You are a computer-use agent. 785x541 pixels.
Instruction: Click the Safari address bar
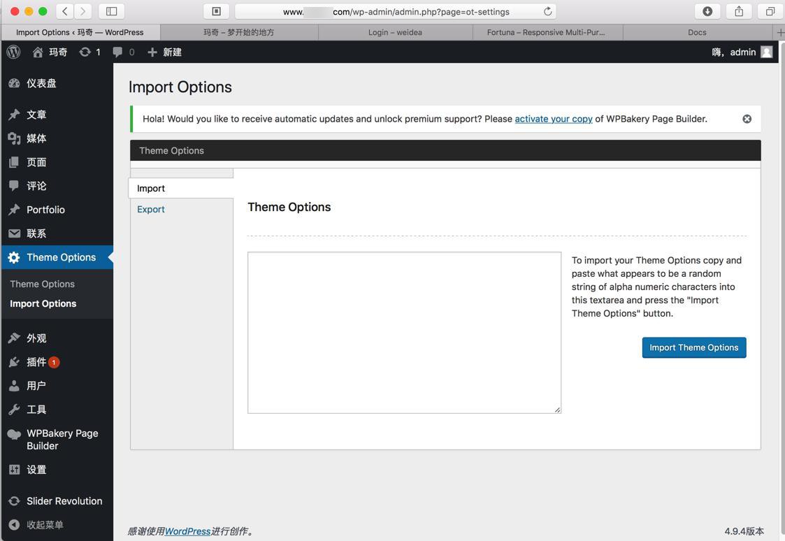point(396,11)
